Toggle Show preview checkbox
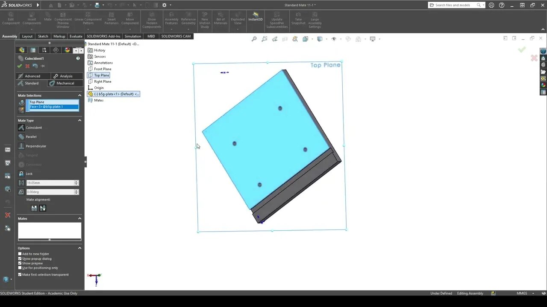Screen dimensions: 547x307 click(x=20, y=263)
